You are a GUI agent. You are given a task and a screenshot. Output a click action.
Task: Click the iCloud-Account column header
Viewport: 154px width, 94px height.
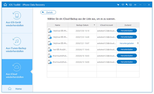point(107,25)
